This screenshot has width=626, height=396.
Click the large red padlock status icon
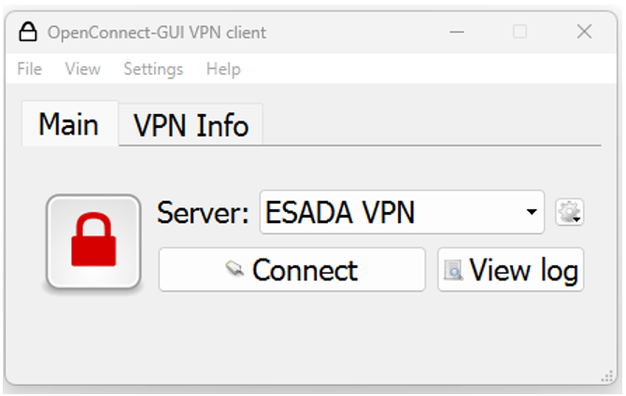(x=93, y=241)
